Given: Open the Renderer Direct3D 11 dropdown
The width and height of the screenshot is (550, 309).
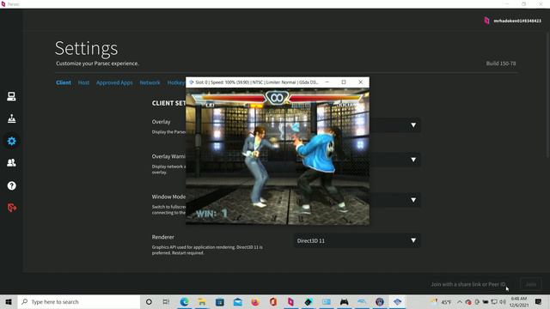Looking at the screenshot, I should [x=357, y=240].
